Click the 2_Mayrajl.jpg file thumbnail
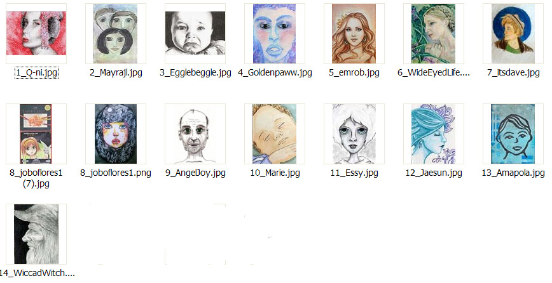The width and height of the screenshot is (552, 283). (116, 34)
